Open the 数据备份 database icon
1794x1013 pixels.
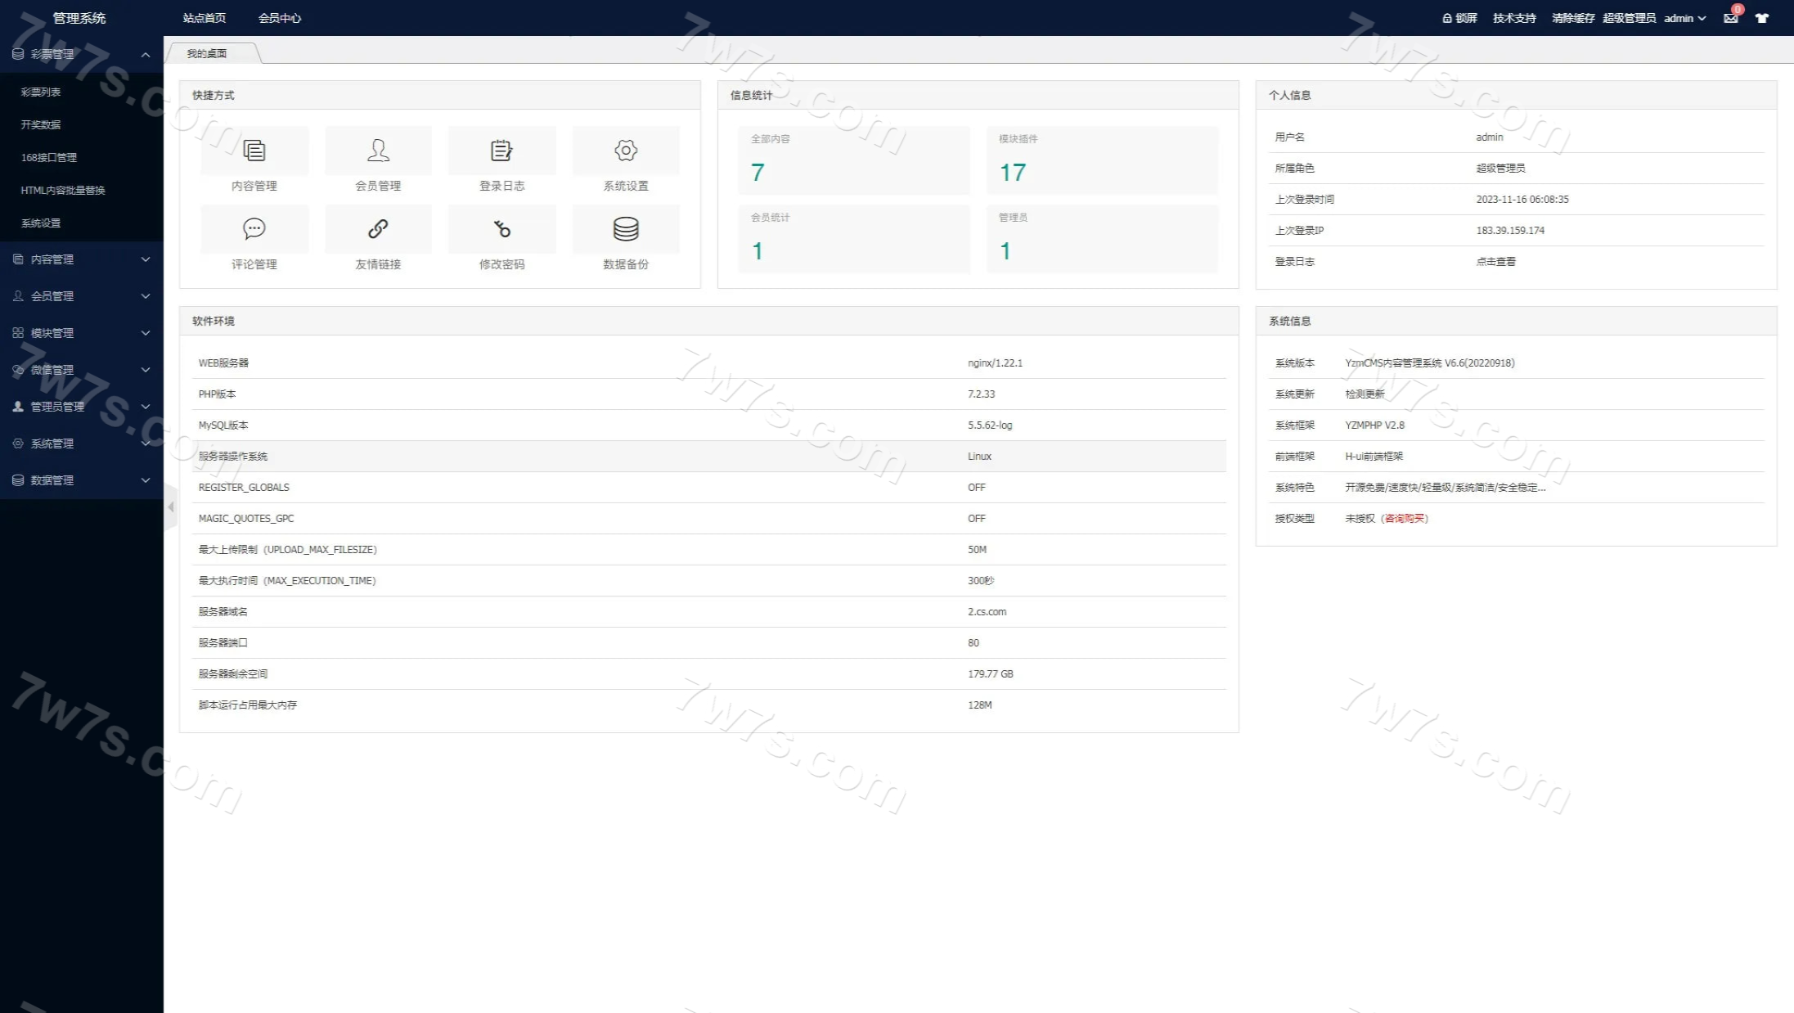(x=626, y=229)
